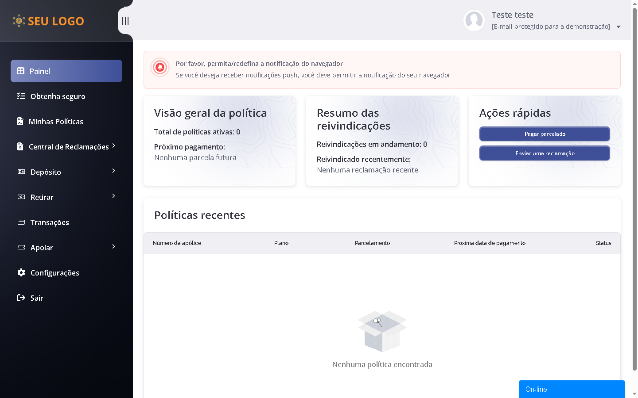Expand the Retirar menu chevron
The image size is (638, 398).
[x=113, y=196]
